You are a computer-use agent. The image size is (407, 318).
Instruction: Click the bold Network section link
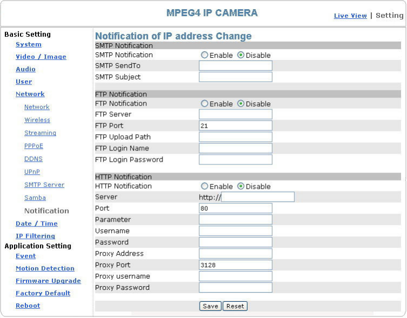(x=30, y=94)
